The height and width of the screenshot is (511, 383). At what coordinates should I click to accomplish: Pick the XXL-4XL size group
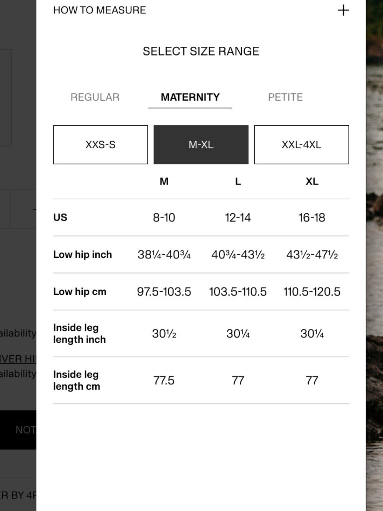coord(301,145)
